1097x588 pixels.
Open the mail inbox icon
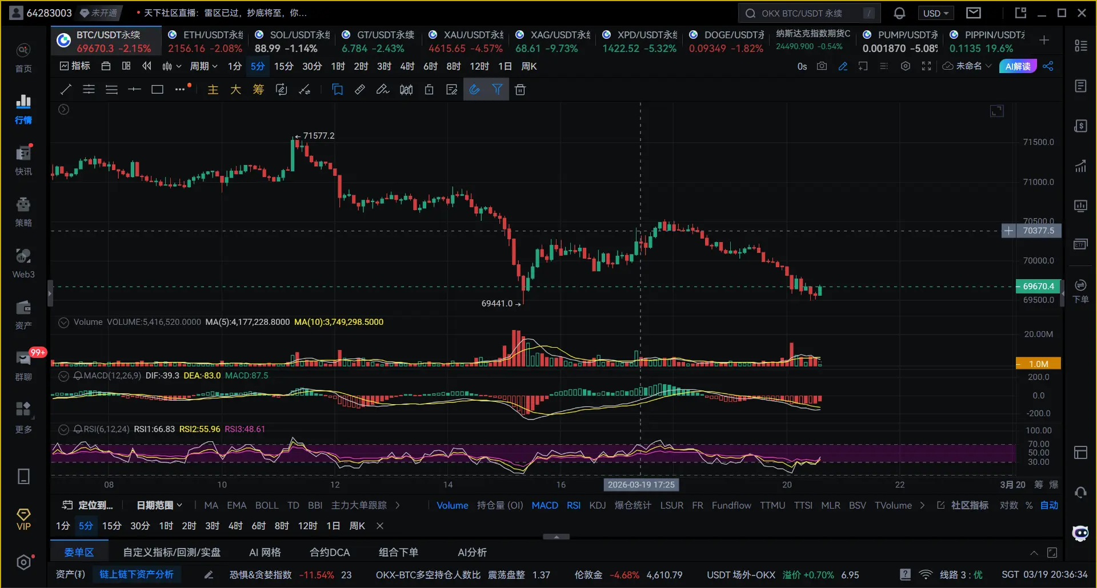tap(974, 13)
